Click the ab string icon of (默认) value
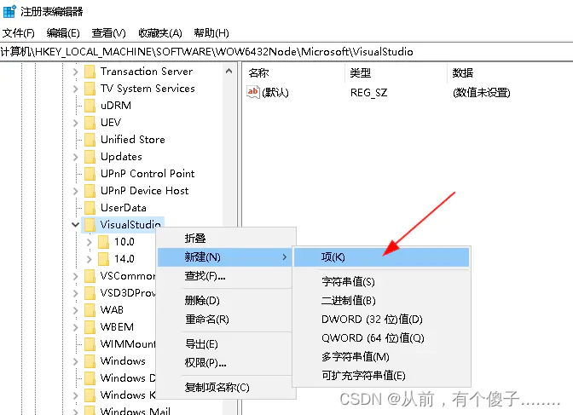This screenshot has width=573, height=415. point(253,92)
